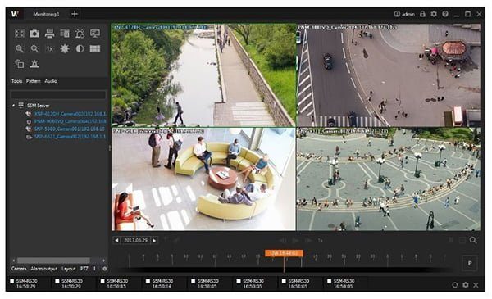
Task: Click the rewind control above timeline
Action: (x=282, y=240)
